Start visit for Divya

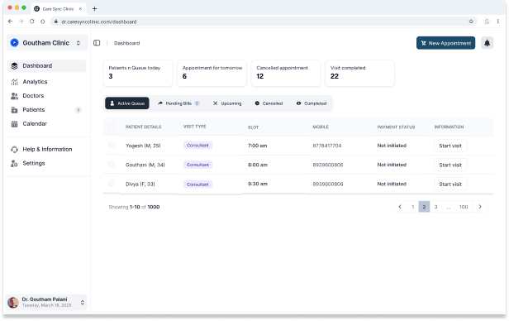coord(450,184)
